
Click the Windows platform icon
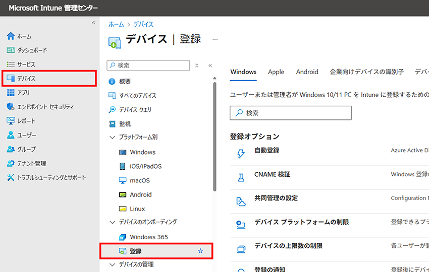coord(123,152)
